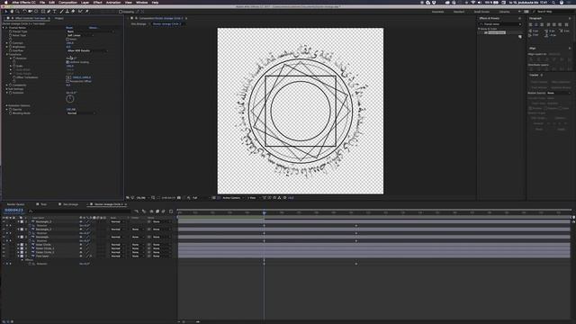The height and width of the screenshot is (324, 576).
Task: Toggle the Perspective Offset checkbox
Action: [67, 81]
